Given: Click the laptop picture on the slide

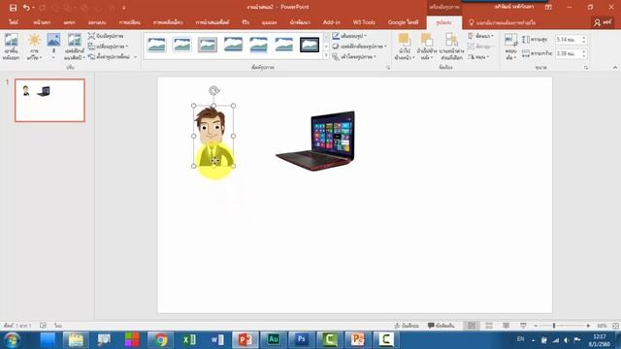Looking at the screenshot, I should [x=316, y=141].
